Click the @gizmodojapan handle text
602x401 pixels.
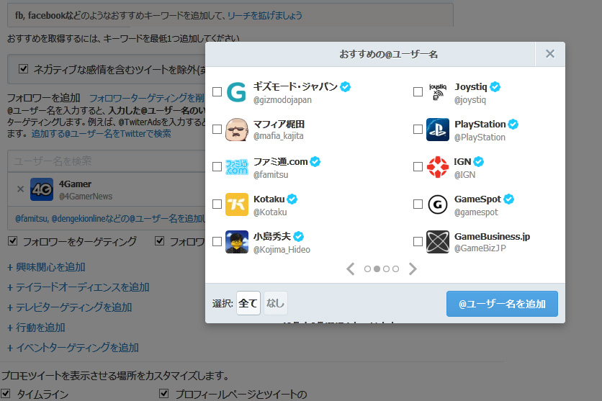point(282,100)
